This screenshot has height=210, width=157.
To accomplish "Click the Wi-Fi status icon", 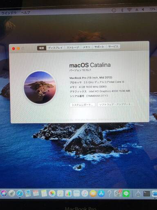I will 129,9.
